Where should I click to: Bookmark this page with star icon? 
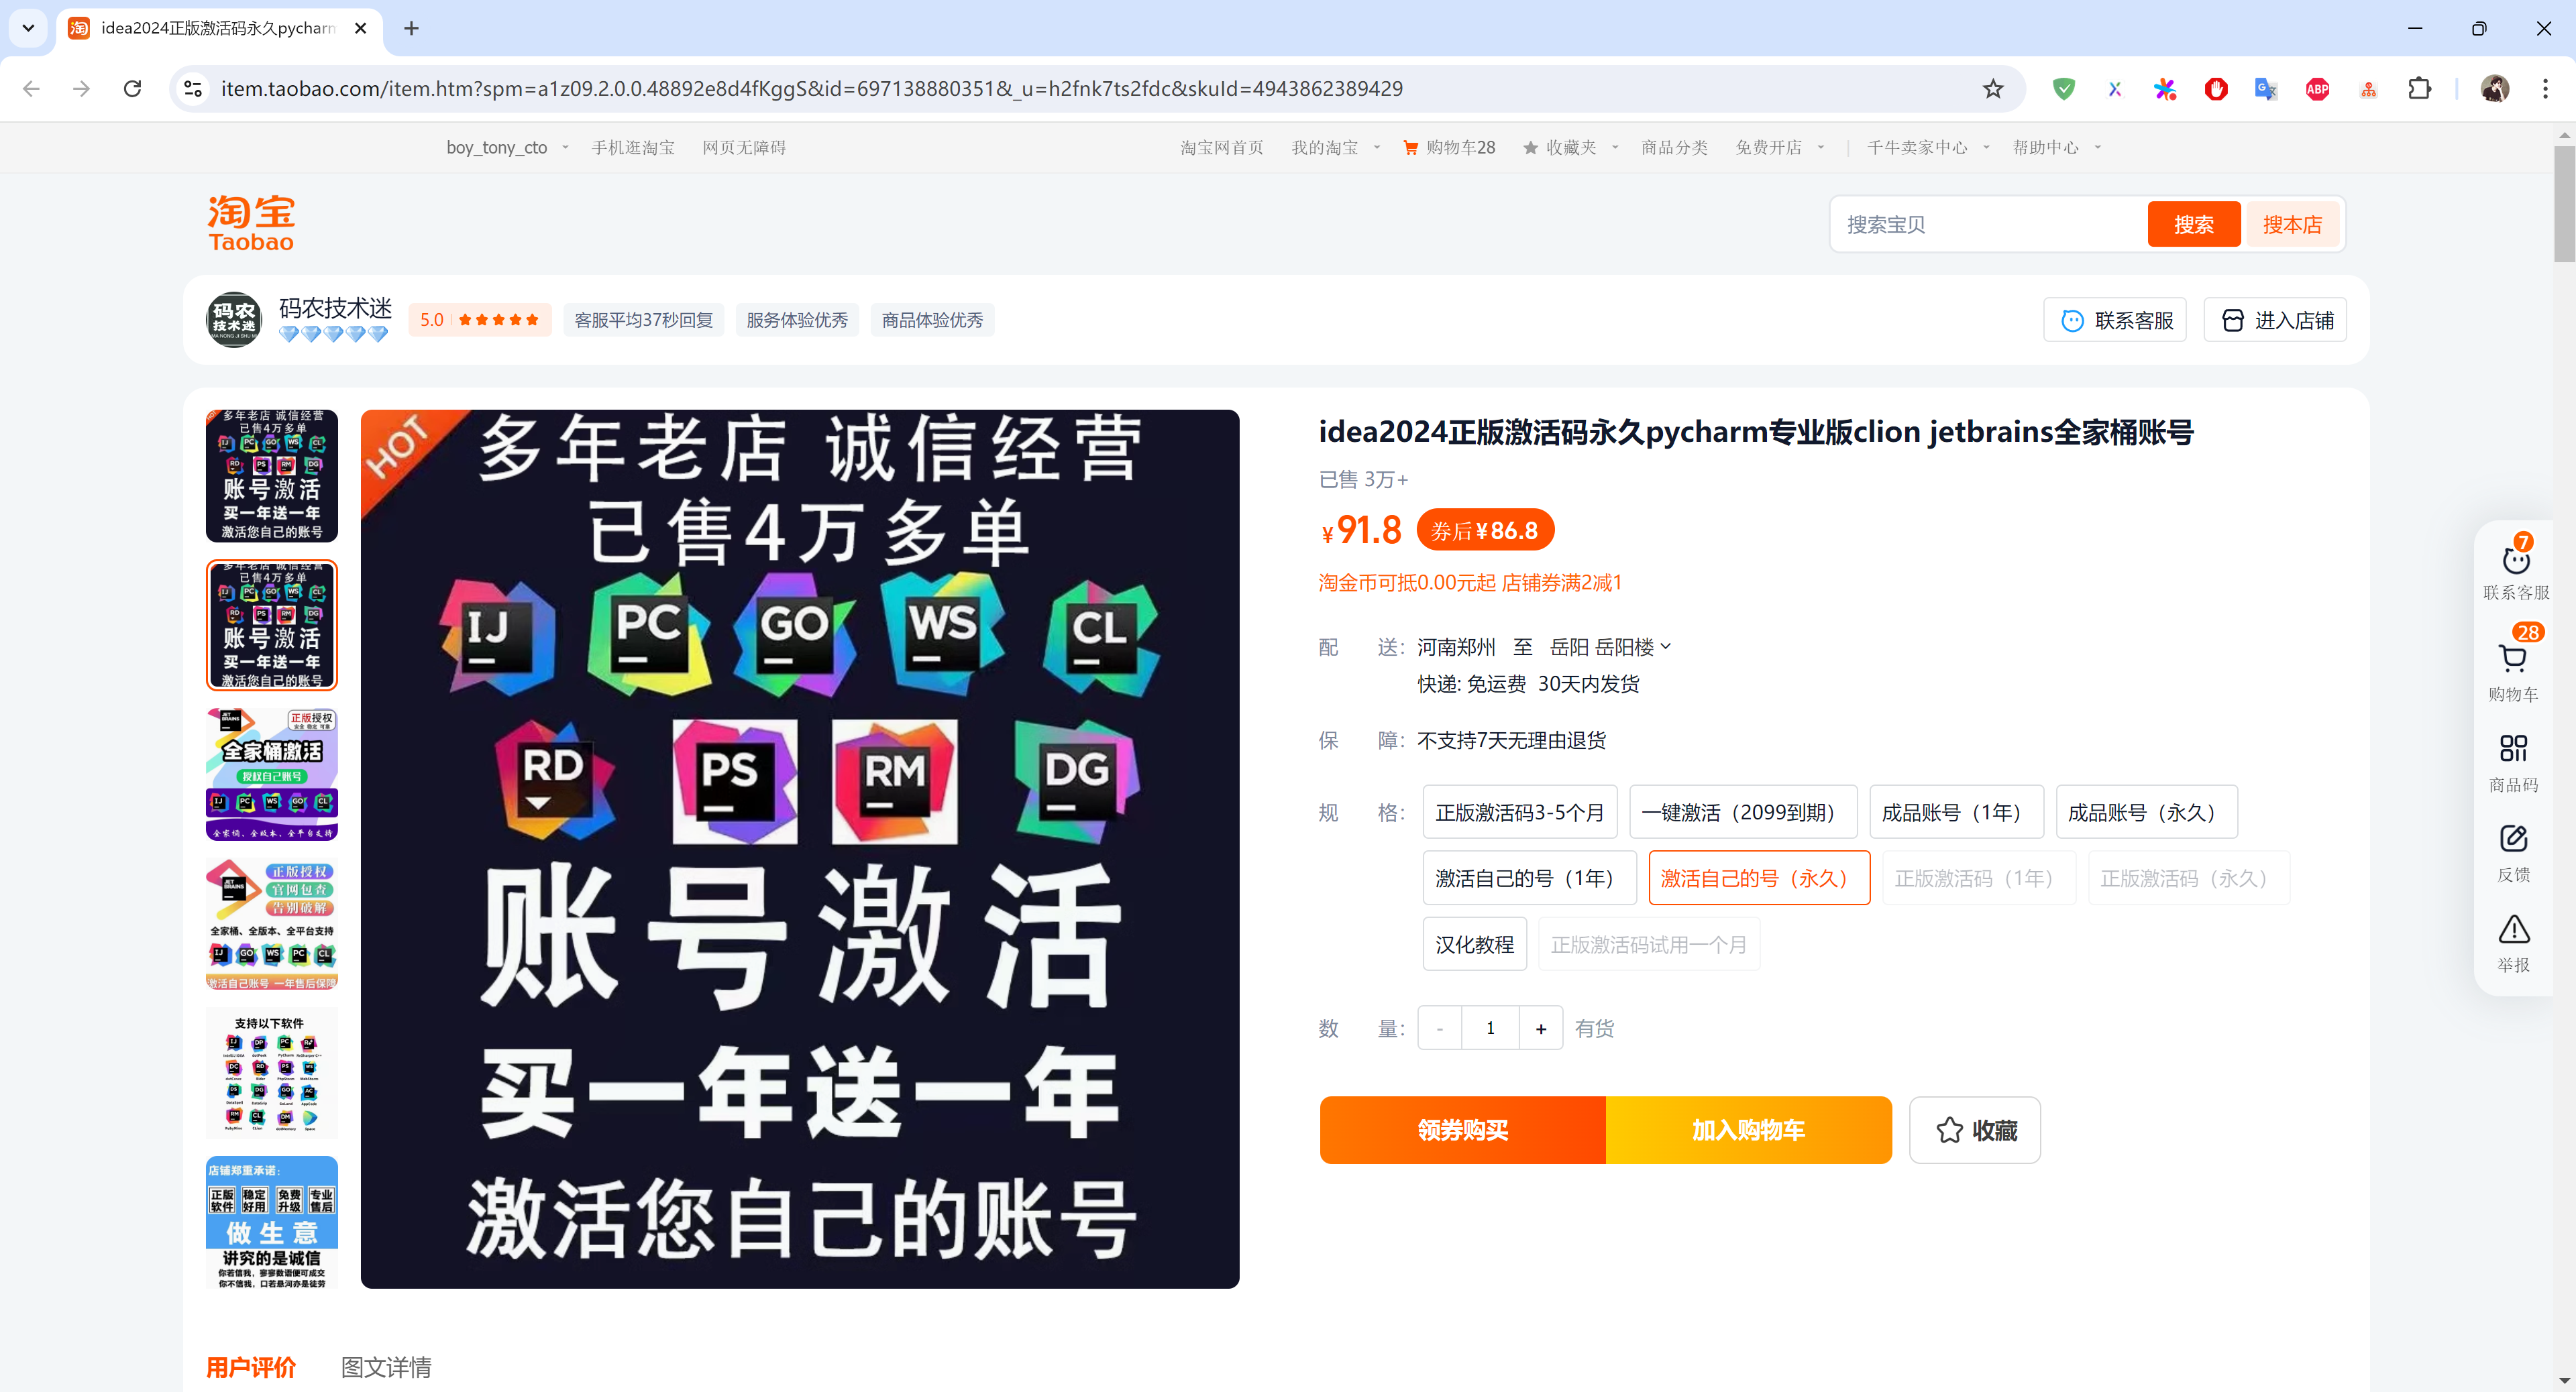tap(1993, 89)
